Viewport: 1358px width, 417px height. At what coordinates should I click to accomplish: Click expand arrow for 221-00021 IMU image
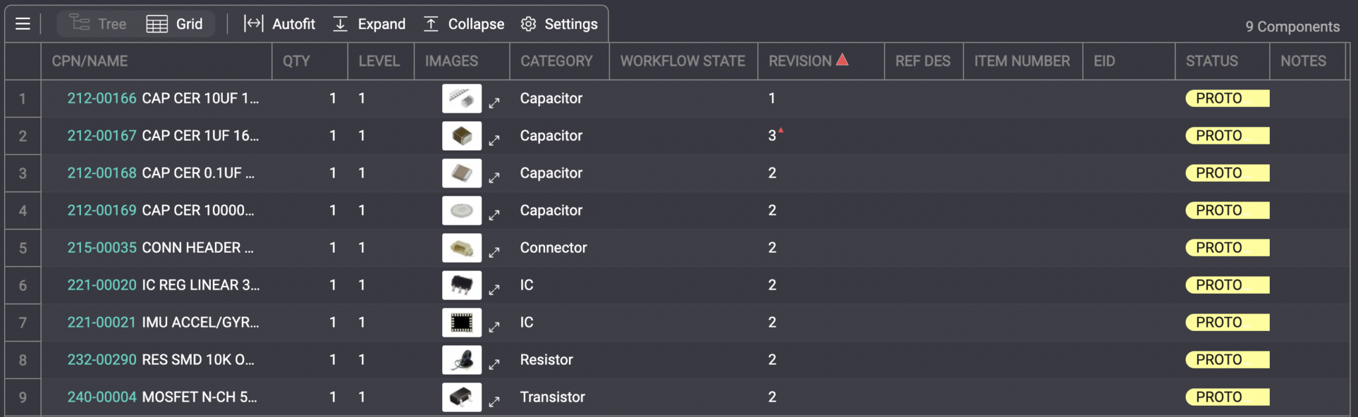(494, 327)
